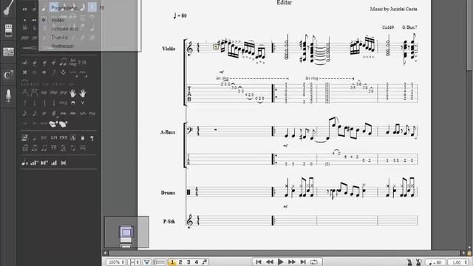The width and height of the screenshot is (473, 266).
Task: Apply dead note X effect
Action: (24, 72)
